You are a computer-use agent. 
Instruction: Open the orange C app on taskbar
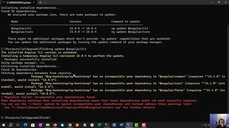pos(144,125)
